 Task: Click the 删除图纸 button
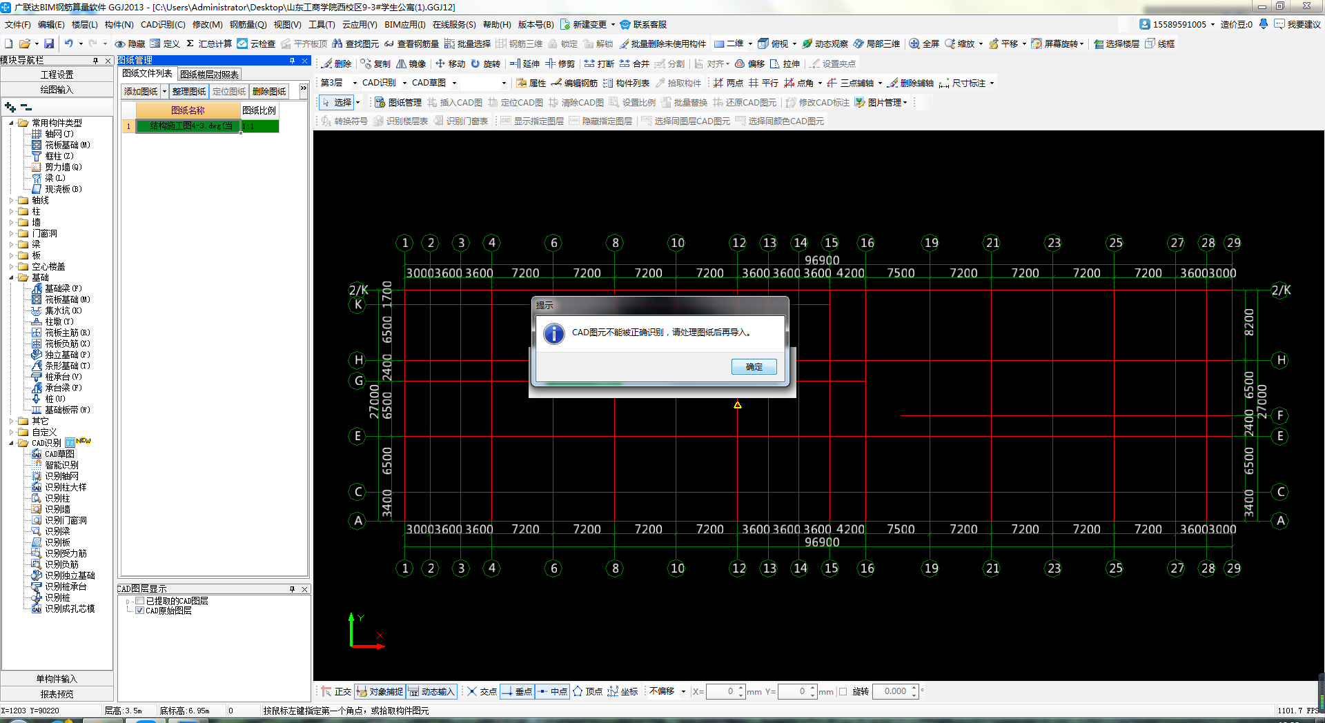click(269, 91)
